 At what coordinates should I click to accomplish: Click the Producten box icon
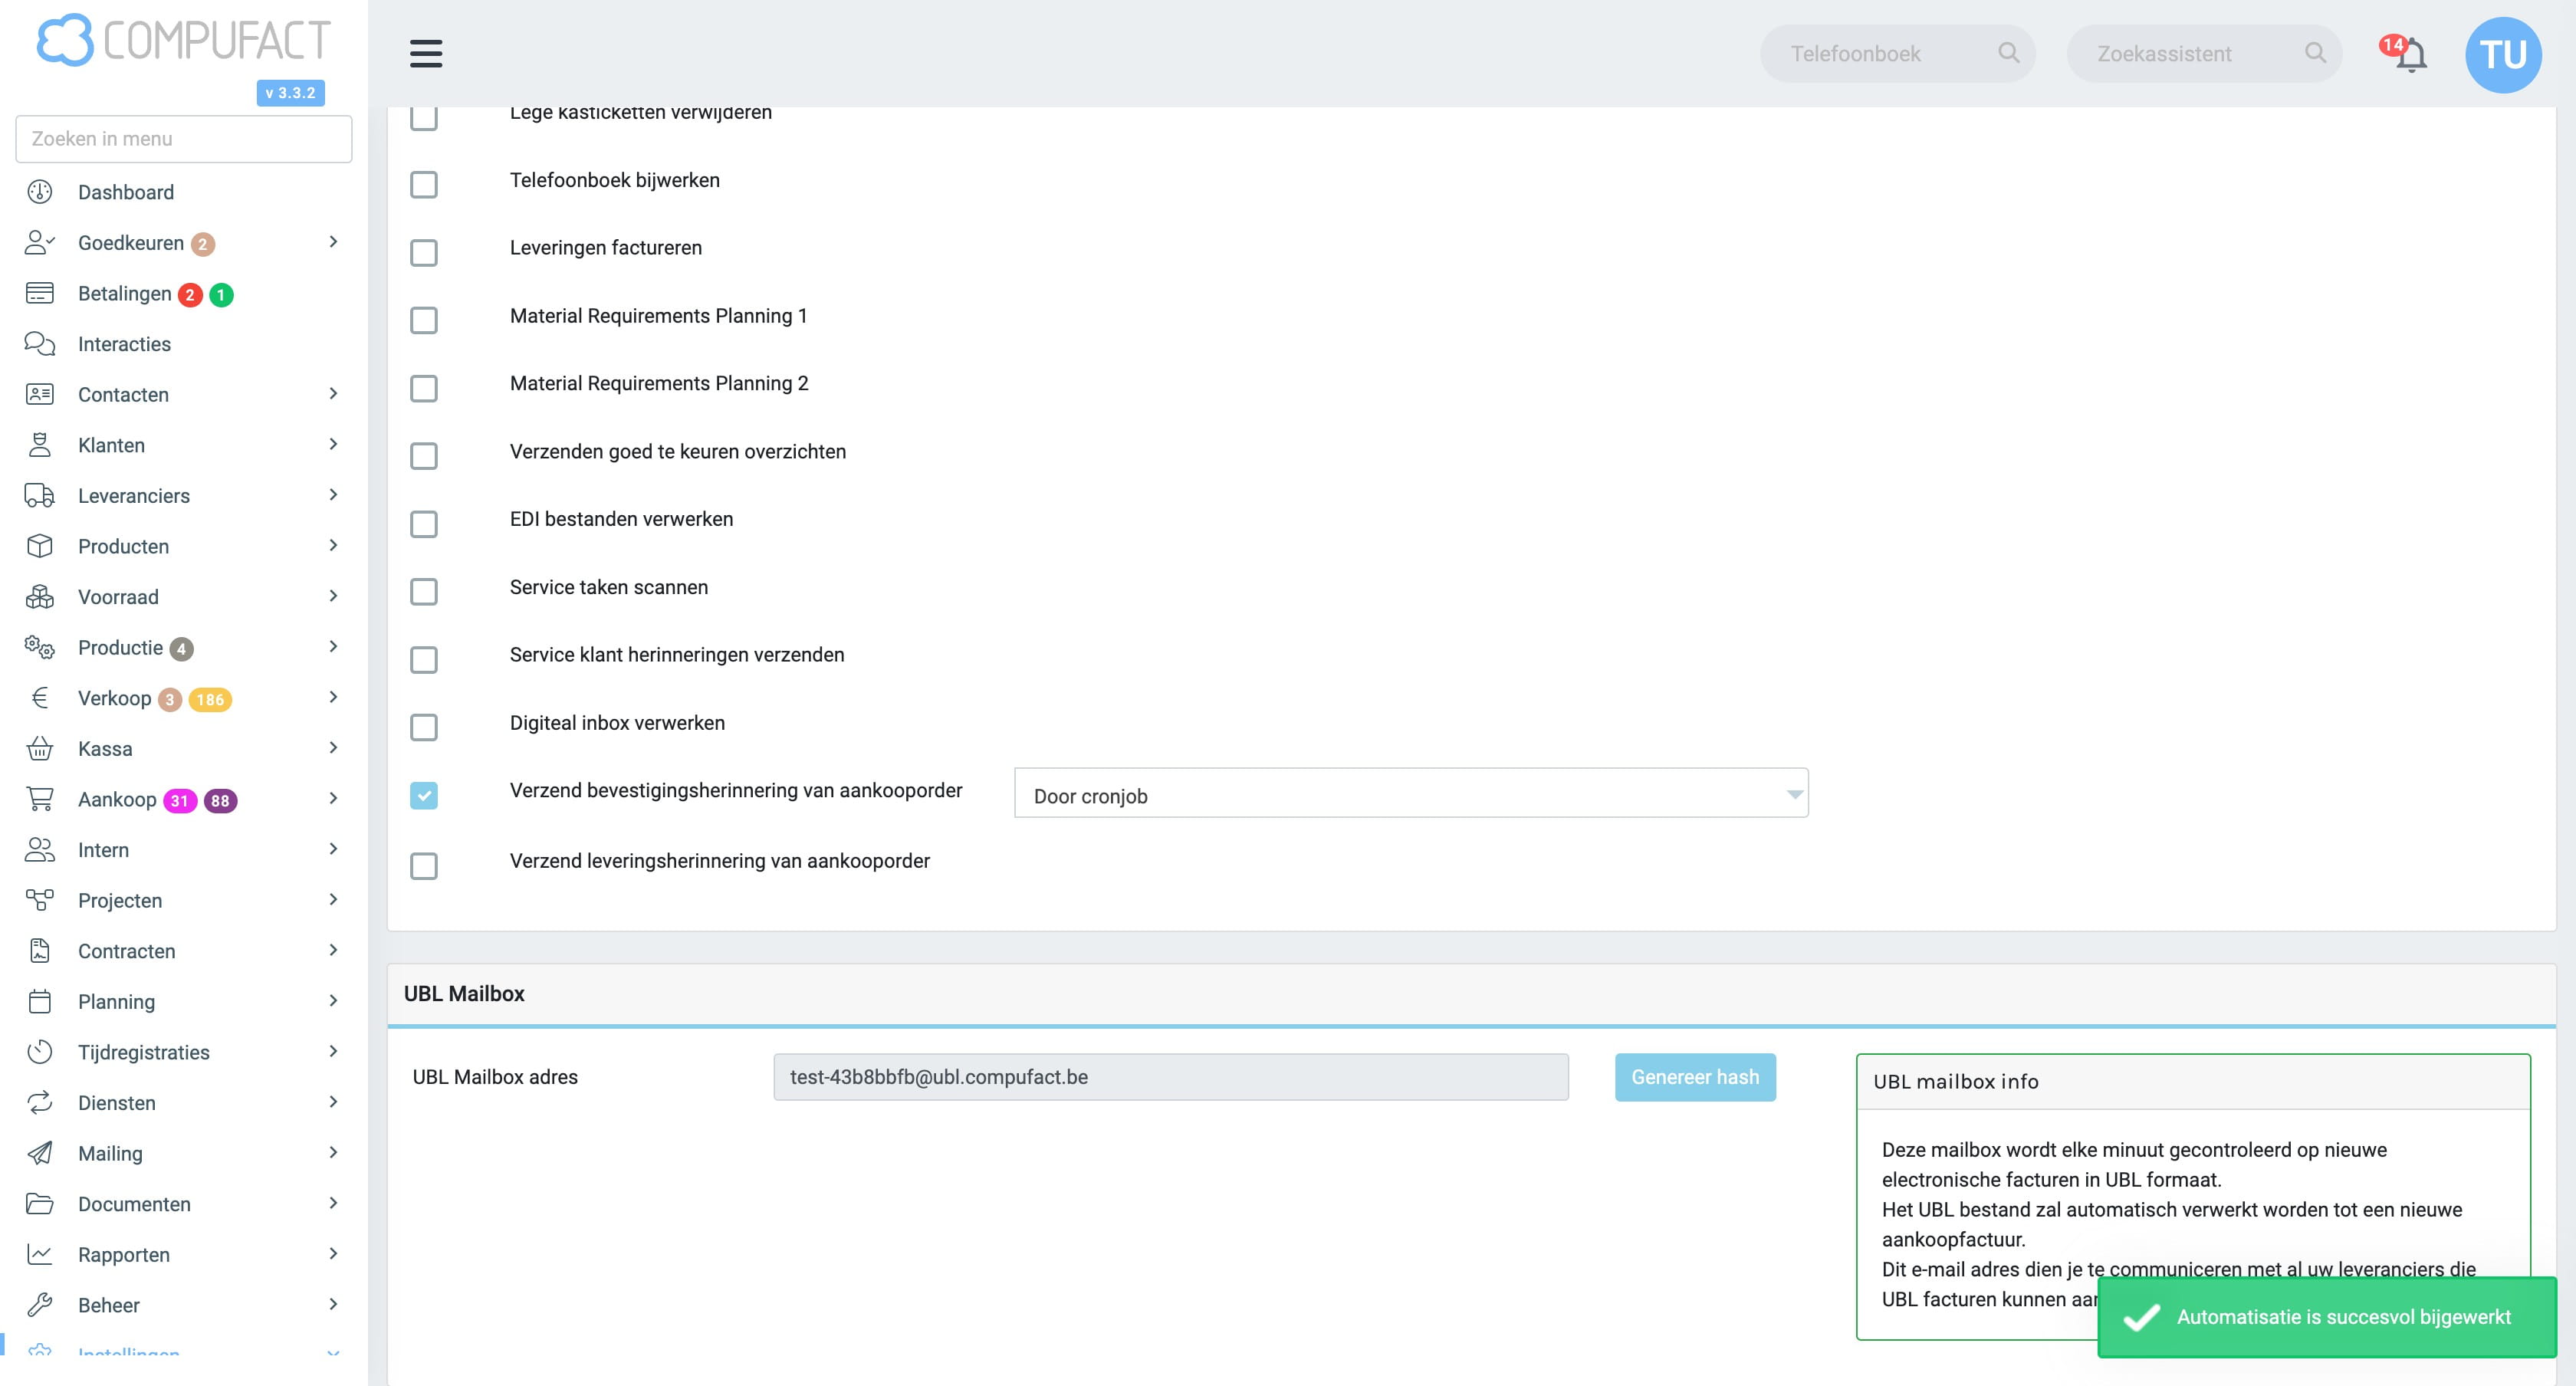(x=40, y=546)
